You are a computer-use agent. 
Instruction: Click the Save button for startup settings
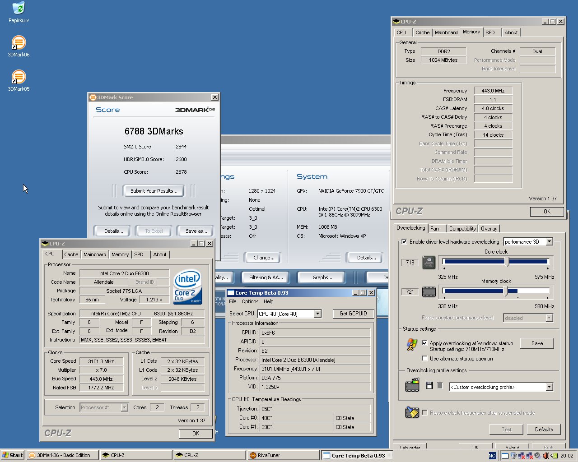pyautogui.click(x=537, y=343)
